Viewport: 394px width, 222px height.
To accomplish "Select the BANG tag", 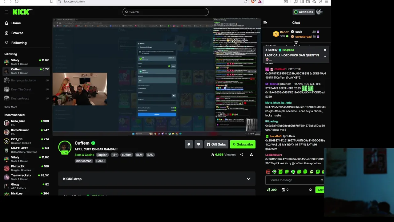I will pos(100,161).
